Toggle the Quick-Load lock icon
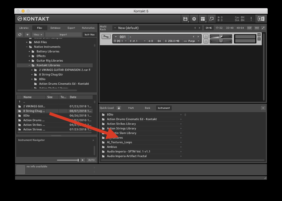The width and height of the screenshot is (282, 201). 118,108
